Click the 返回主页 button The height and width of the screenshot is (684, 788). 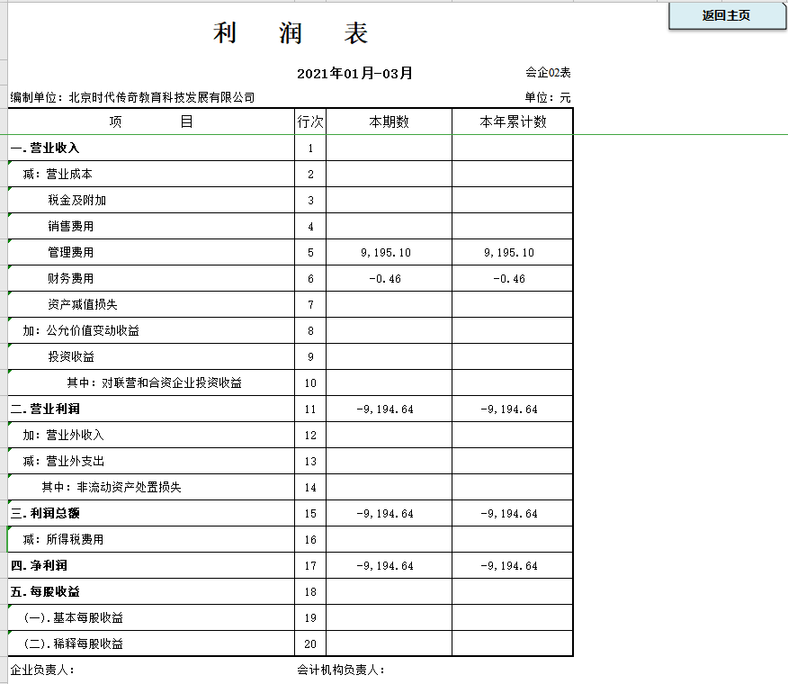[725, 15]
